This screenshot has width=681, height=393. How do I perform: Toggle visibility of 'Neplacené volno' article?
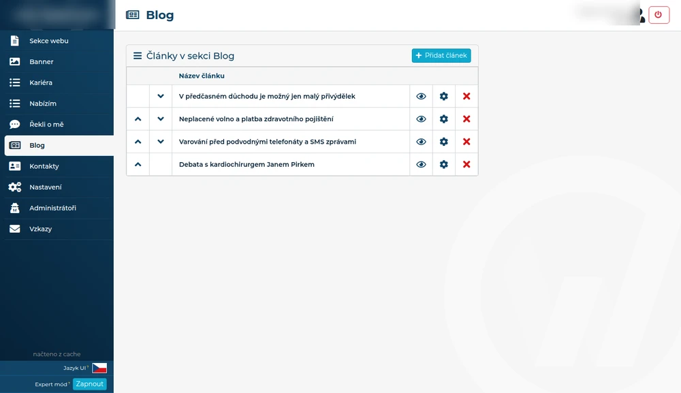pyautogui.click(x=421, y=119)
